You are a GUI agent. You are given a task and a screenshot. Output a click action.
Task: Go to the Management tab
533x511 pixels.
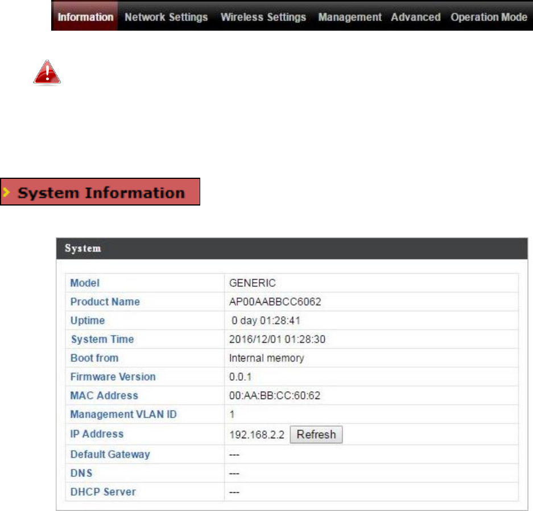click(x=350, y=17)
